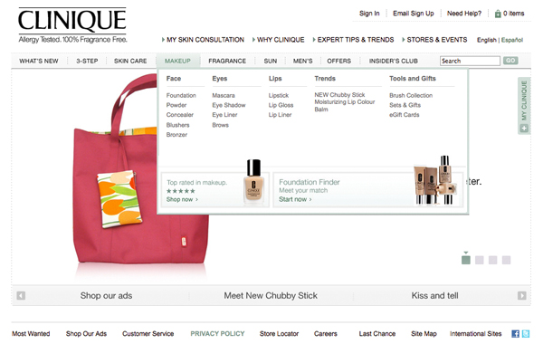
Task: Click the foundation bottle image
Action: [253, 182]
